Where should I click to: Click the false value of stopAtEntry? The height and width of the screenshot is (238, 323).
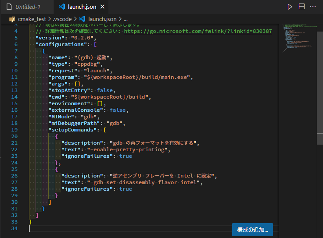point(105,90)
